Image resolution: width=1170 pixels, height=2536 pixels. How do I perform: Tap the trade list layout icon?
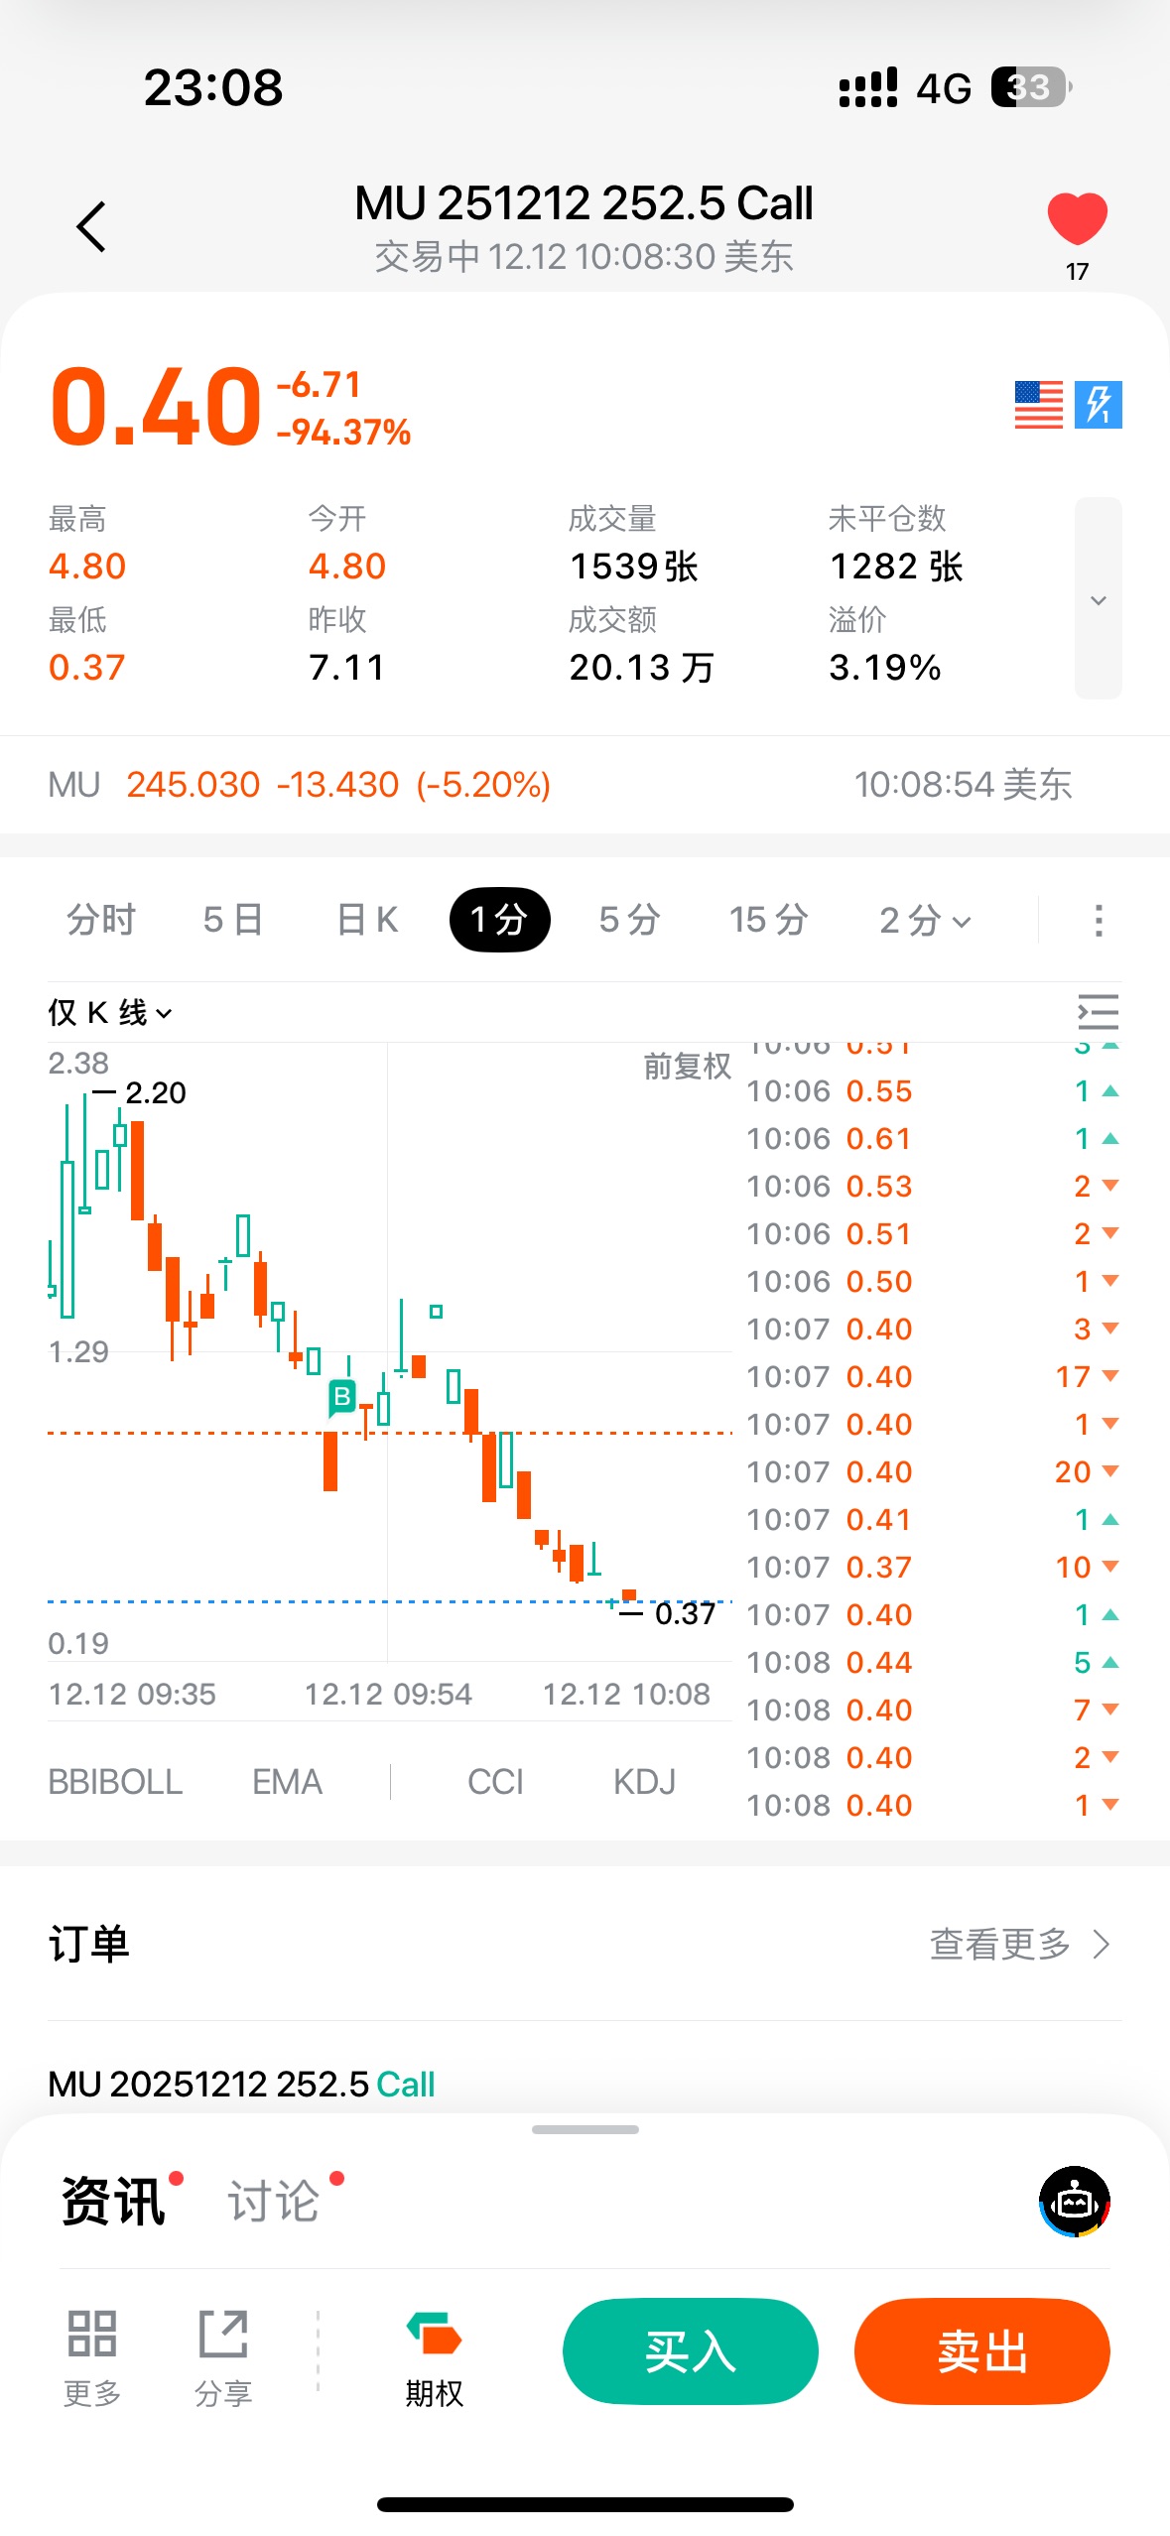[1098, 1012]
